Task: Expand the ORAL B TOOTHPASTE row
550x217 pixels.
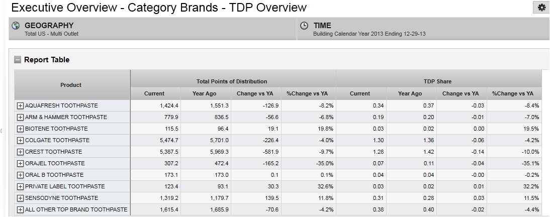Action: point(21,175)
